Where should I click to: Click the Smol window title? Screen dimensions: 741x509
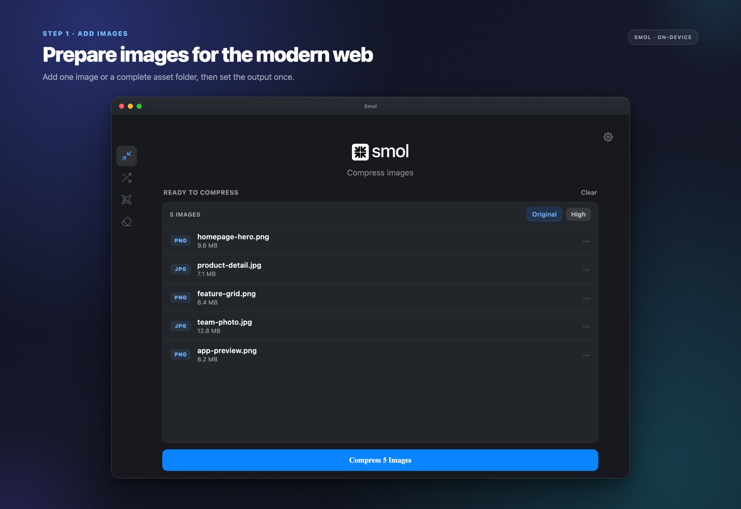pyautogui.click(x=370, y=106)
